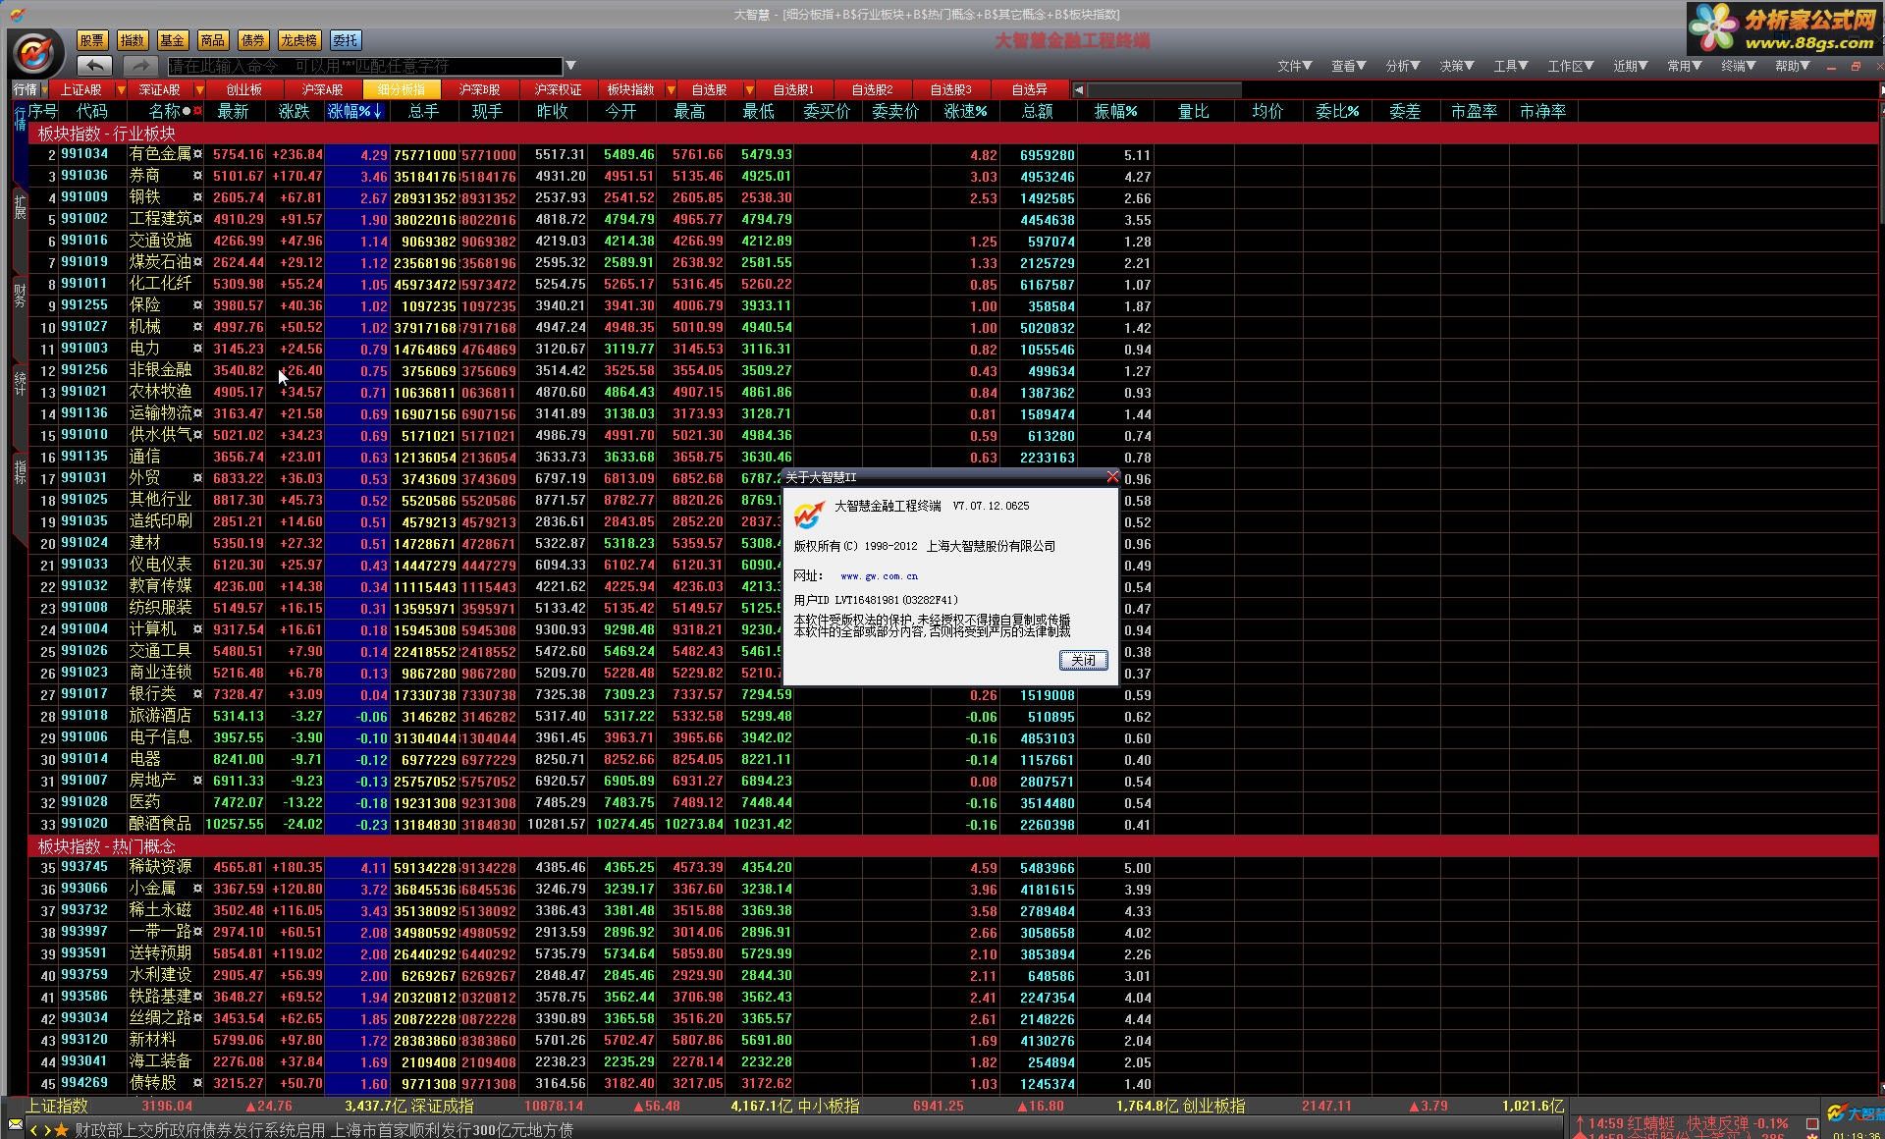Switch to the 沪深A股 tab

point(323,89)
